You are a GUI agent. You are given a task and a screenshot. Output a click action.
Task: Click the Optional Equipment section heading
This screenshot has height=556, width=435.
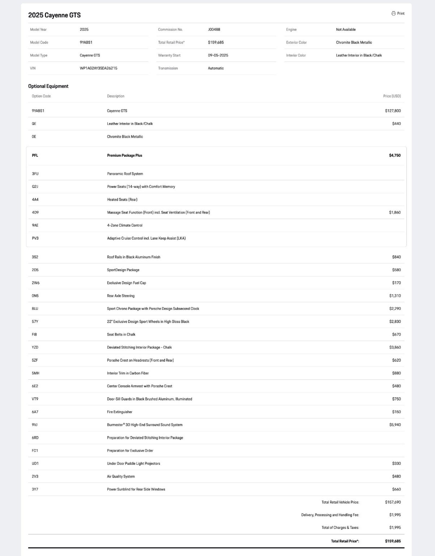coord(48,86)
